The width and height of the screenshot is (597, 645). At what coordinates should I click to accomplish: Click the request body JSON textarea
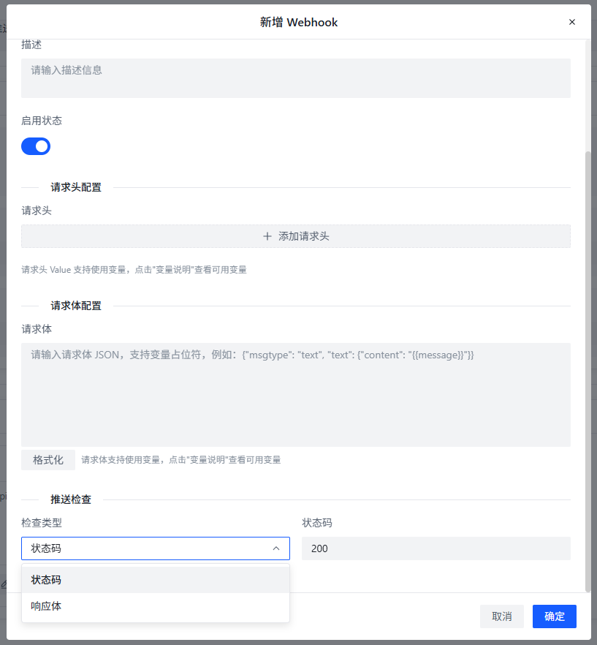tap(296, 393)
